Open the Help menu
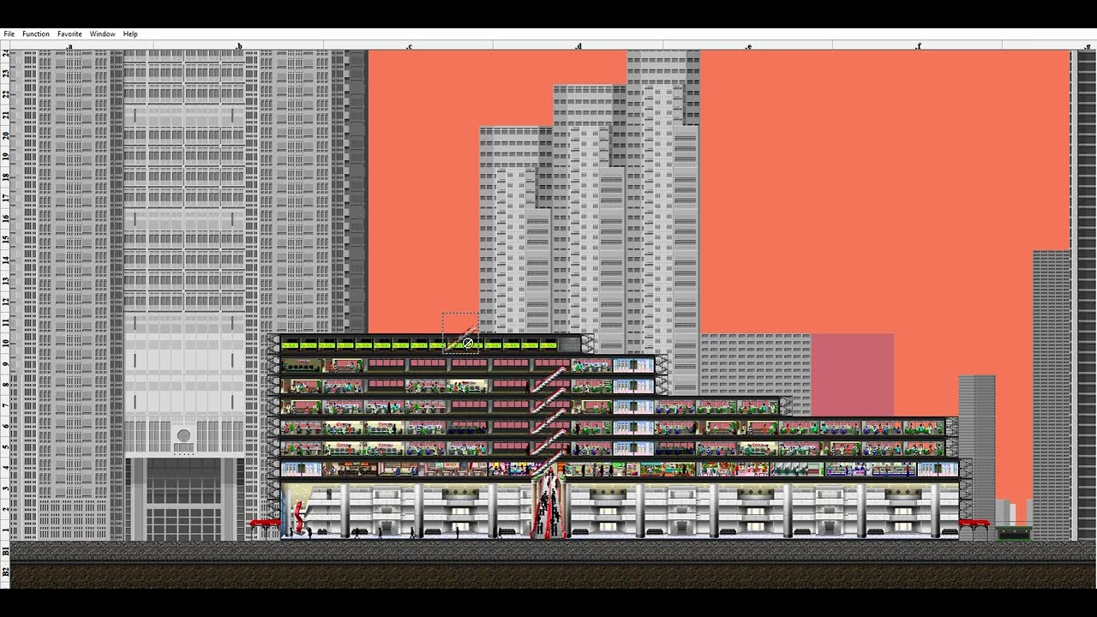The image size is (1097, 617). click(130, 34)
